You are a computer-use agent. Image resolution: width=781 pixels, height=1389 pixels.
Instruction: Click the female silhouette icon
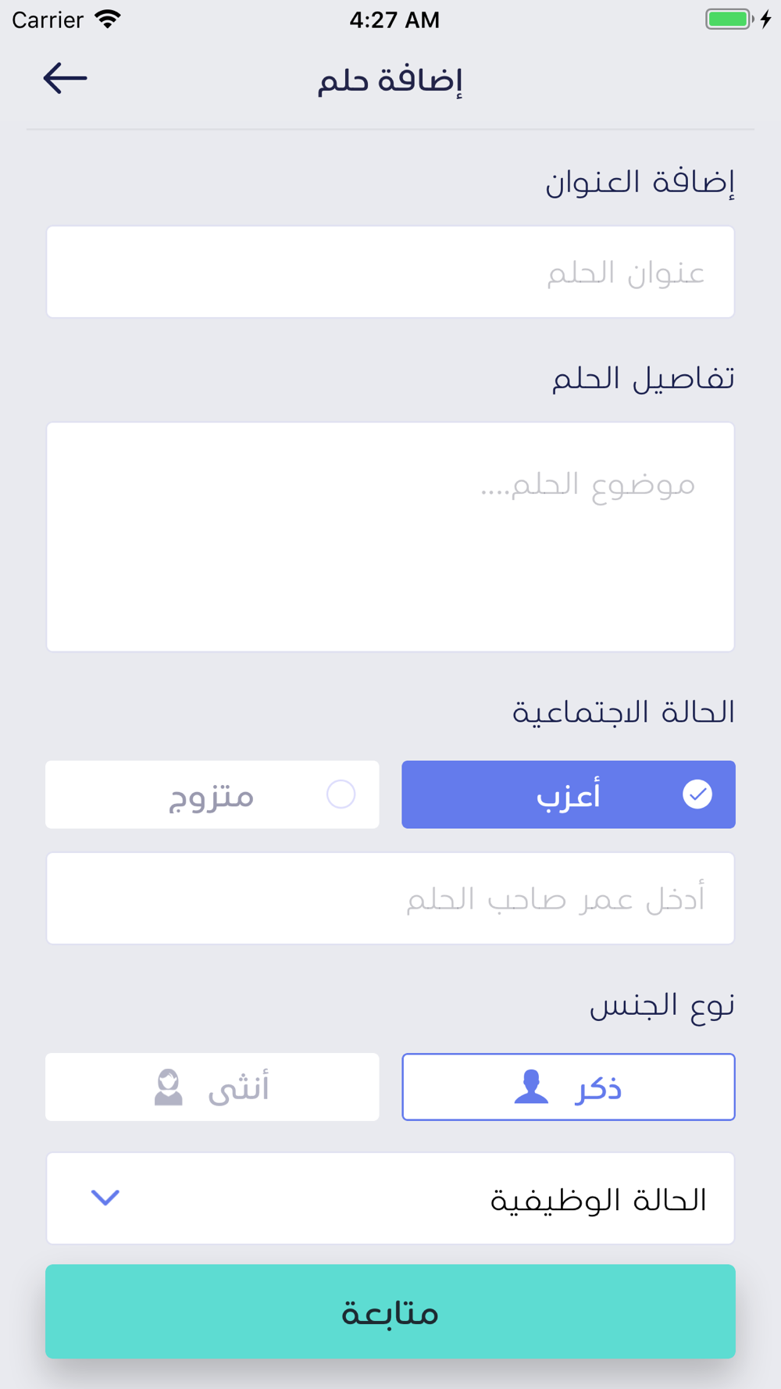click(x=169, y=1087)
